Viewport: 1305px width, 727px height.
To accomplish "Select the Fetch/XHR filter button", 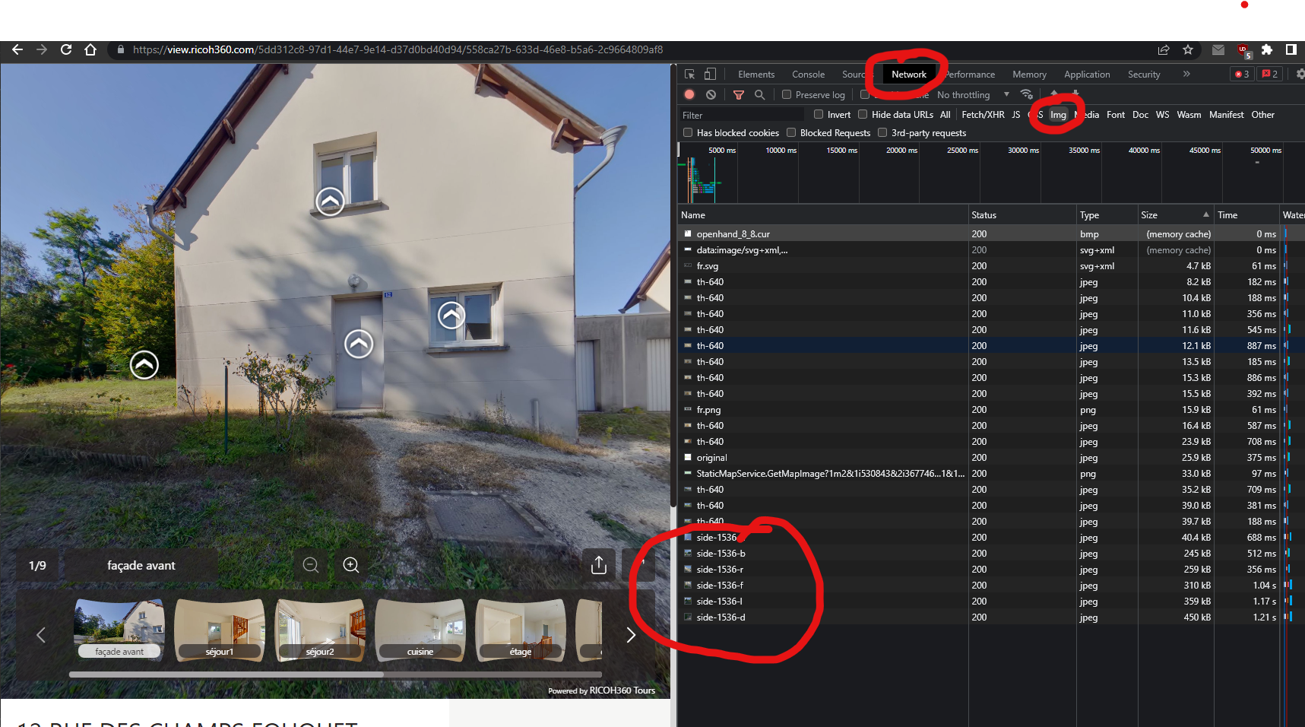I will [982, 115].
